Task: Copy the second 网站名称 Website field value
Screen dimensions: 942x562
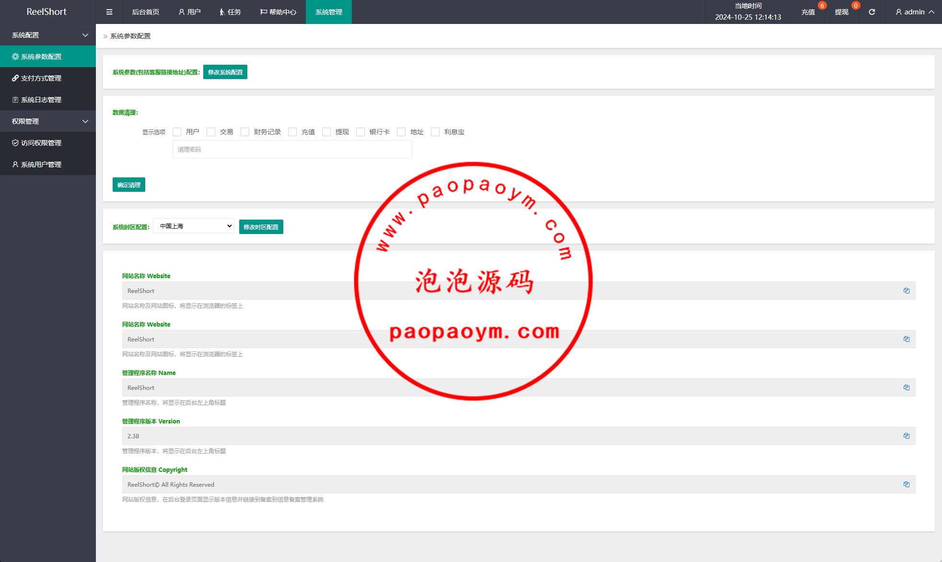Action: tap(906, 339)
